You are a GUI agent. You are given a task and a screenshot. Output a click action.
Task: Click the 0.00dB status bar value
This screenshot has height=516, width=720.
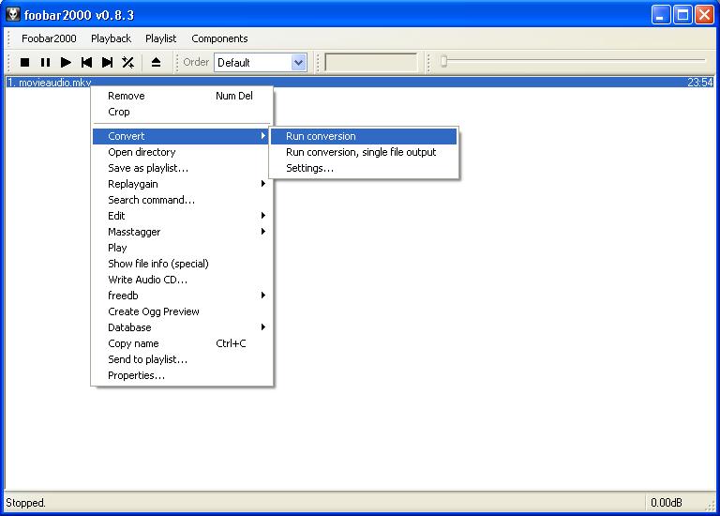(x=667, y=503)
